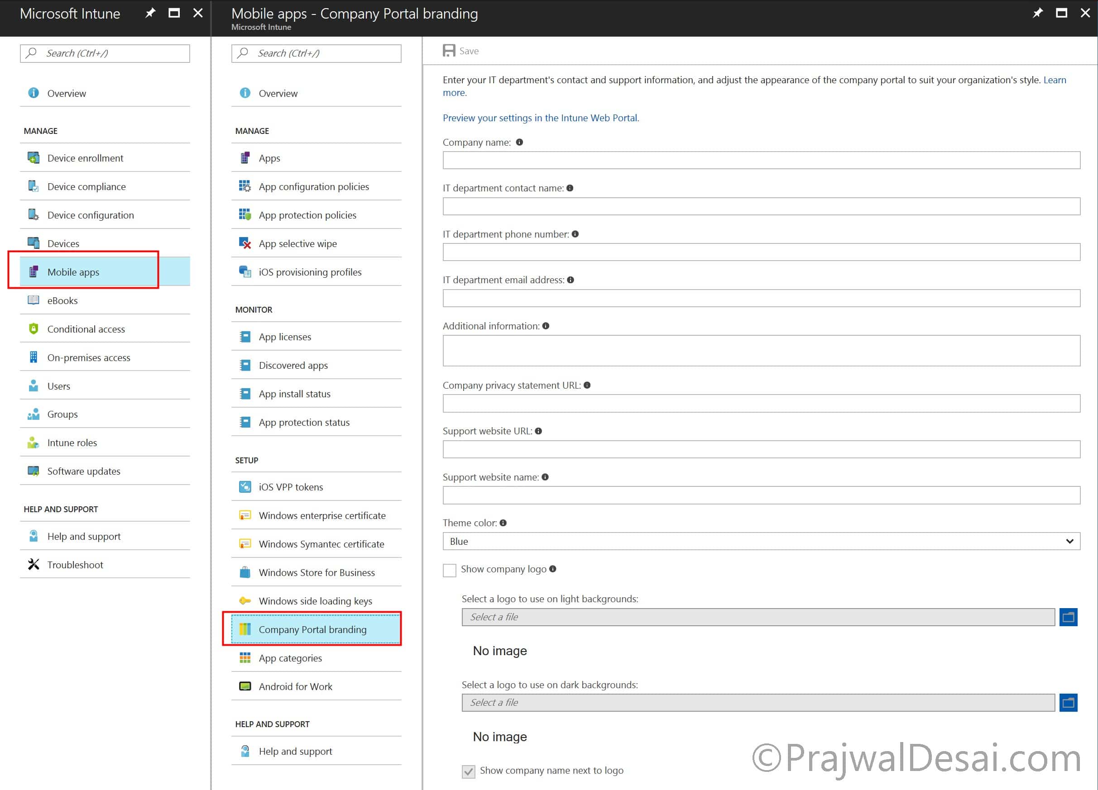The height and width of the screenshot is (790, 1098).
Task: Click the Intune blade search box
Action: click(x=105, y=53)
